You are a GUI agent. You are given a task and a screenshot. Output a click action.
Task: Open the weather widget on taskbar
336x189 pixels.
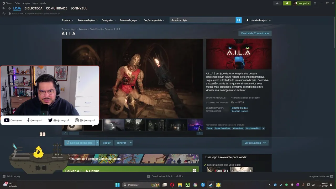(x=10, y=185)
